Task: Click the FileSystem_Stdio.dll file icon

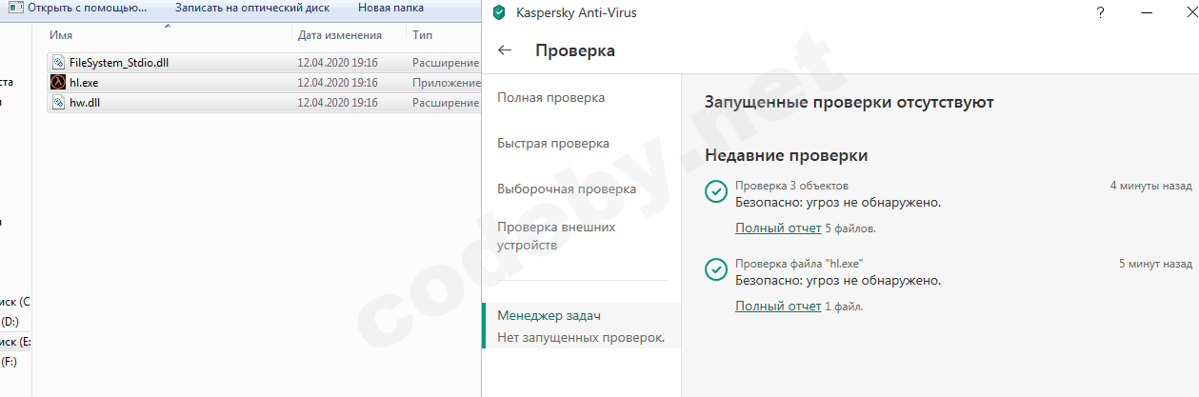Action: [57, 63]
